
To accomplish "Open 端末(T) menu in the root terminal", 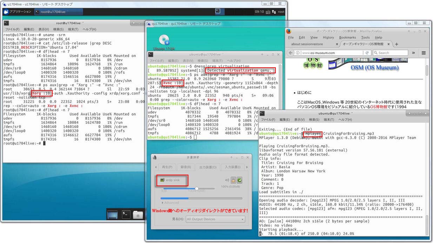I will pyautogui.click(x=73, y=29).
